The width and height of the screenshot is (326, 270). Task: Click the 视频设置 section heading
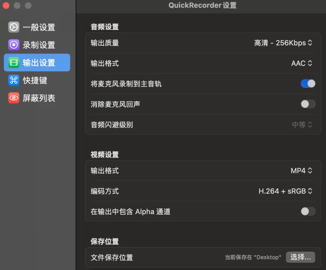(104, 155)
